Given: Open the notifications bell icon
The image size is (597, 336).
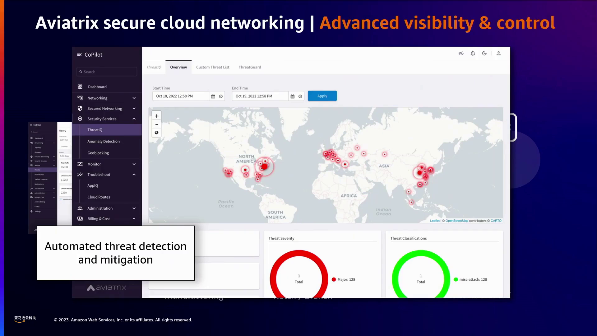Looking at the screenshot, I should click(473, 54).
